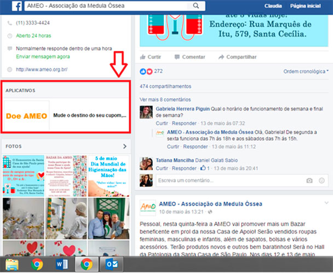Click the blue like reaction icon
This screenshot has width=333, height=273.
143,72
